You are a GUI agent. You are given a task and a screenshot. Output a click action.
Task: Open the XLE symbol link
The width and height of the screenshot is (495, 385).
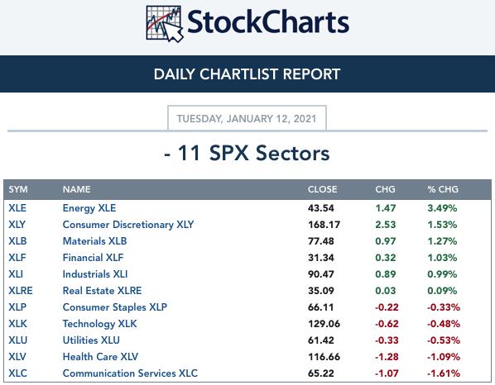click(x=17, y=208)
